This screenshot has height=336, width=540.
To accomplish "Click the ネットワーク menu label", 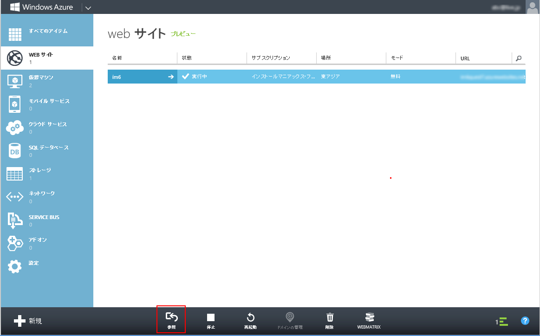I will [42, 193].
